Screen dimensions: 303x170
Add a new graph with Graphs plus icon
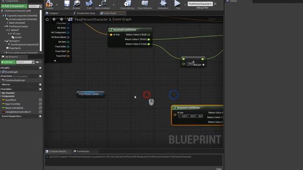(40, 68)
